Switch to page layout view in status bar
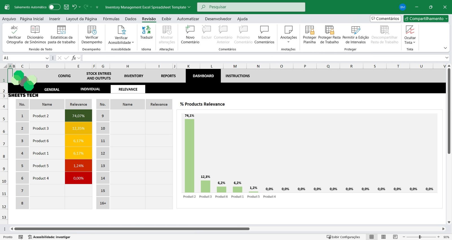The width and height of the screenshot is (452, 240). [x=383, y=237]
